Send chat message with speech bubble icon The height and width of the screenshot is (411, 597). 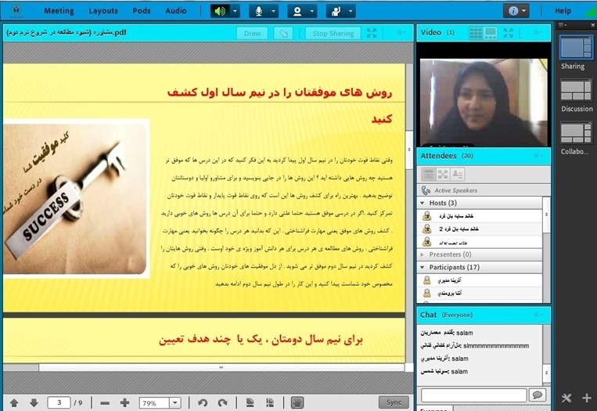point(537,395)
